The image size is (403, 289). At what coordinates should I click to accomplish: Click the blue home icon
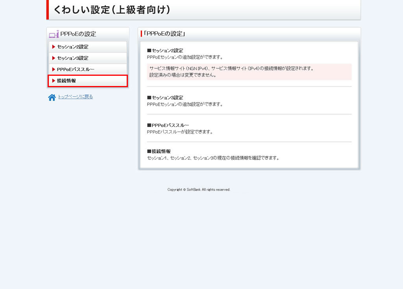[52, 97]
